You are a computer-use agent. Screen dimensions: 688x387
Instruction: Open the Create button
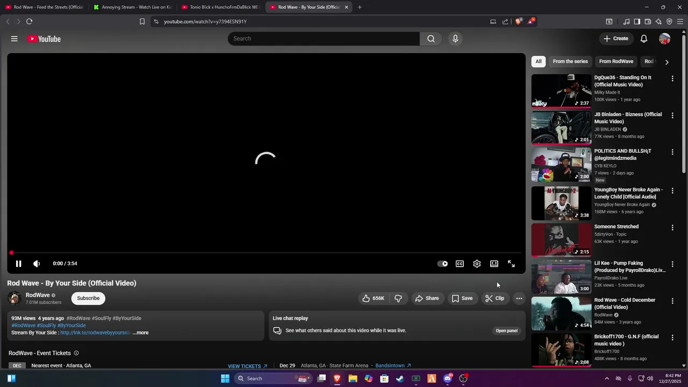(615, 39)
